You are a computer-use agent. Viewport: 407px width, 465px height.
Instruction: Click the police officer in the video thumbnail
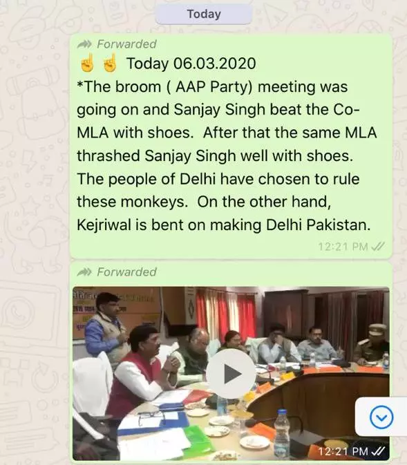(371, 344)
